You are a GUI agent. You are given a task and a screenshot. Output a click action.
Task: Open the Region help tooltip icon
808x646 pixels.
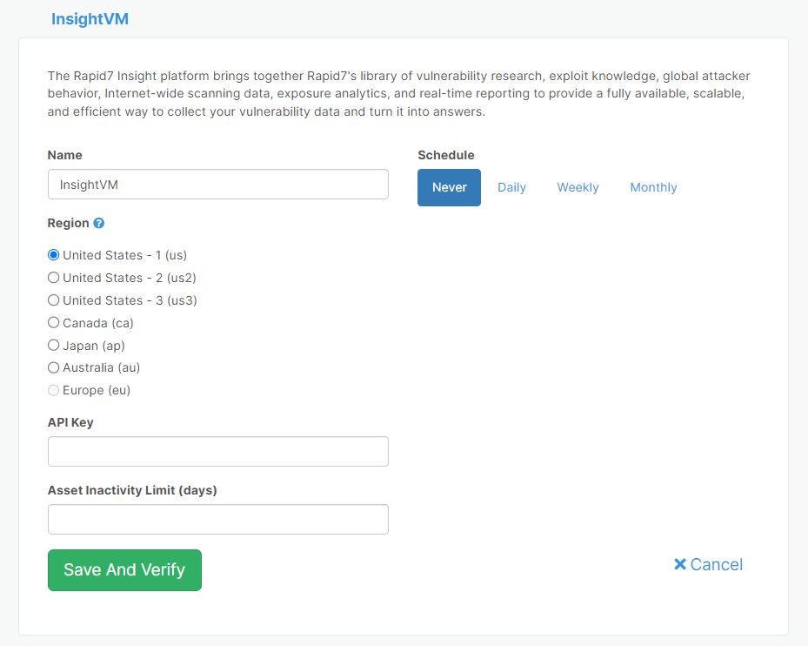click(x=97, y=223)
